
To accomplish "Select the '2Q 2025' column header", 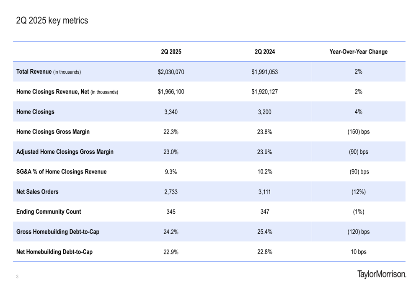I will pyautogui.click(x=171, y=52).
